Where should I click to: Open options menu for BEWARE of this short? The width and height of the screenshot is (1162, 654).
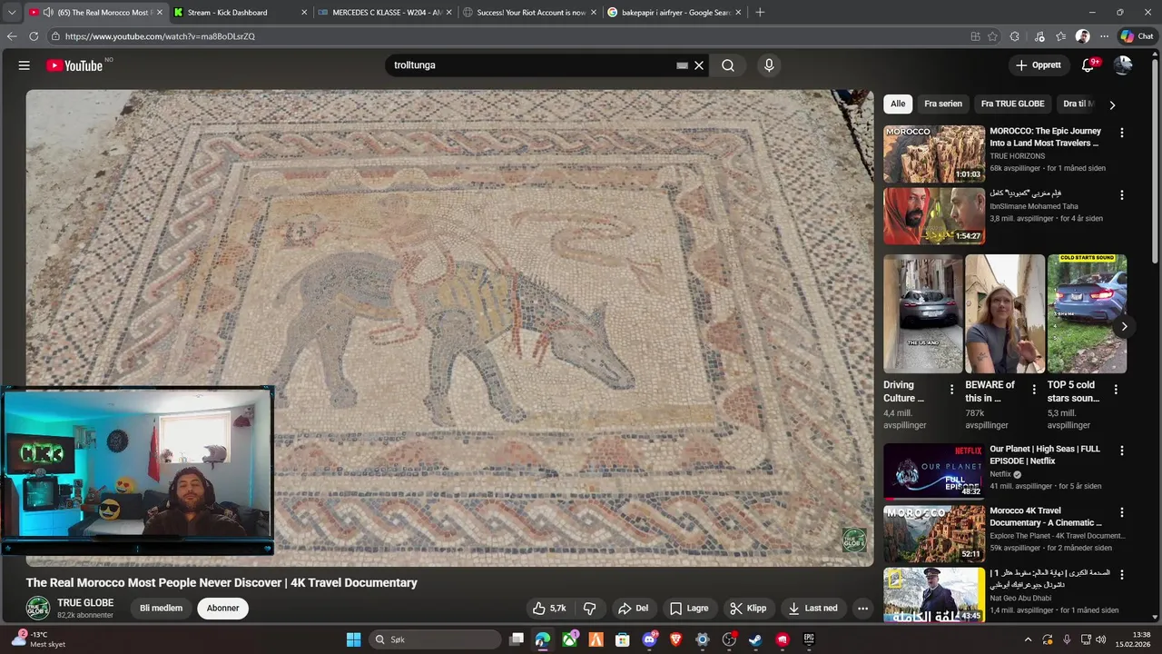click(x=1033, y=389)
